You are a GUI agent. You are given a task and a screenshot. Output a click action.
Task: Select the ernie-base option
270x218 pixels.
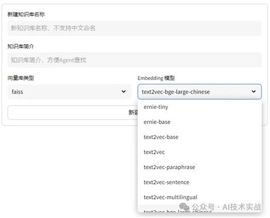[199, 122]
